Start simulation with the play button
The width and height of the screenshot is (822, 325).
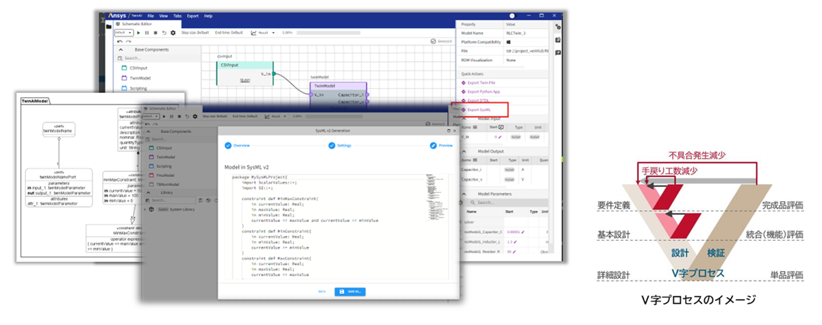[x=139, y=32]
